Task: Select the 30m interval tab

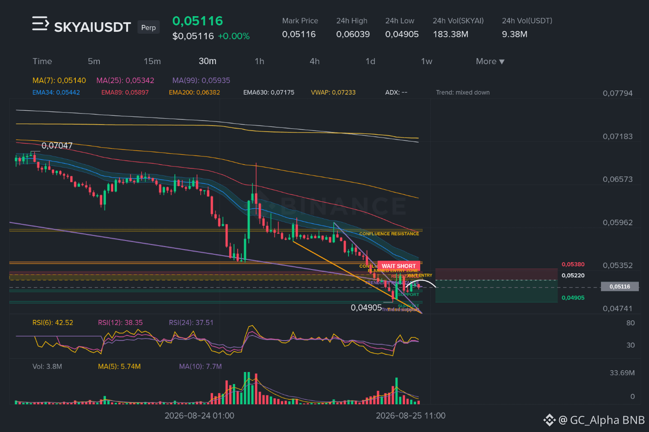Action: pos(208,61)
